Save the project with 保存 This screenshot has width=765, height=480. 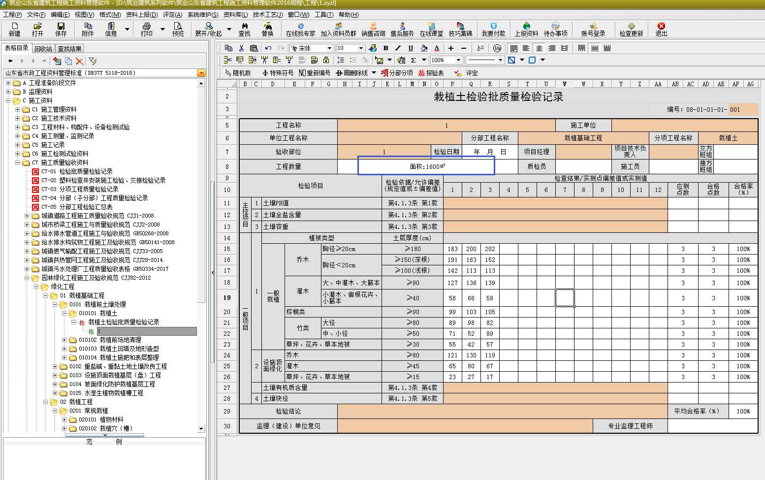point(61,29)
